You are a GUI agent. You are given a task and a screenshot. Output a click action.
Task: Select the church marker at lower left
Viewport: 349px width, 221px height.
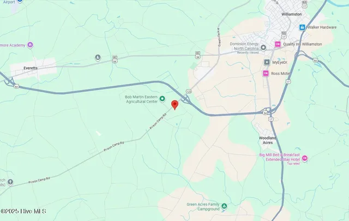(10, 182)
